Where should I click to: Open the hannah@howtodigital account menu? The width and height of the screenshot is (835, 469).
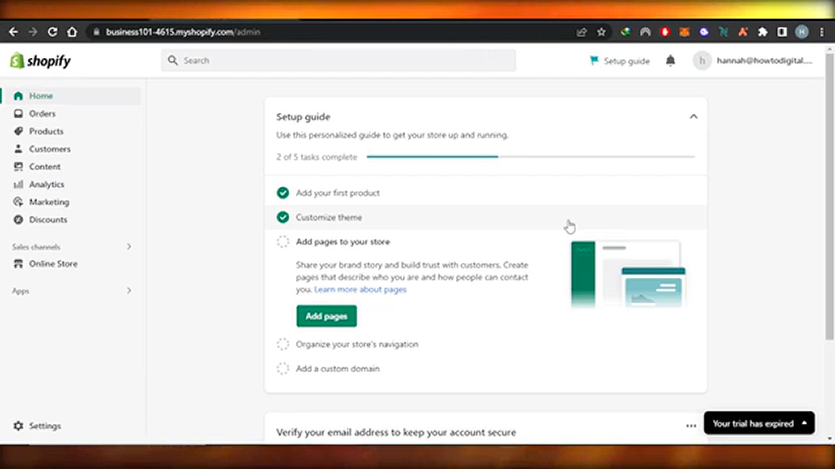753,61
